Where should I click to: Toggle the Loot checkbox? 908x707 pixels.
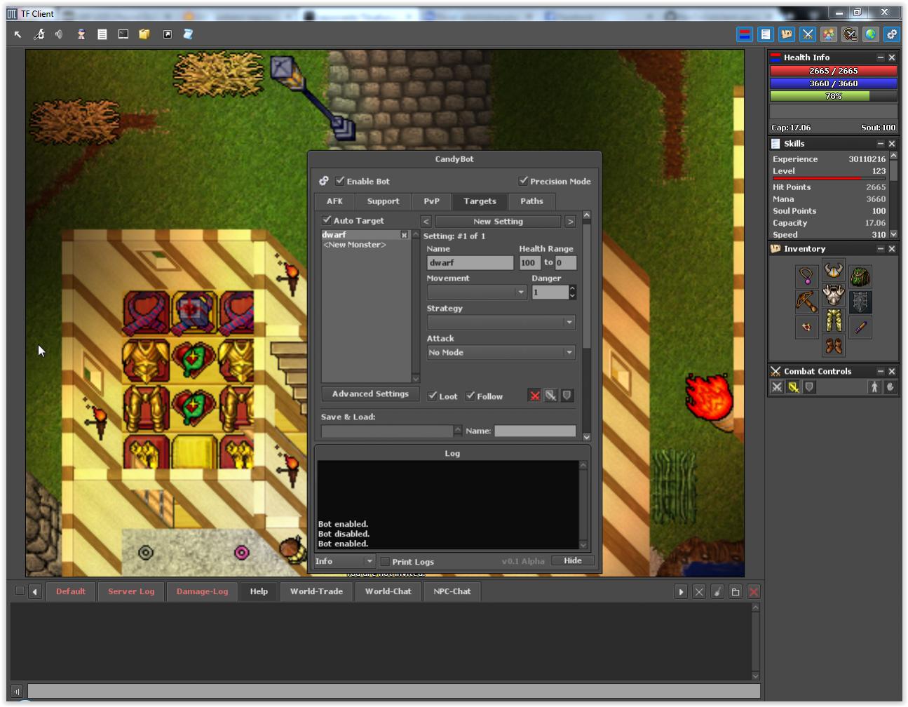click(433, 396)
